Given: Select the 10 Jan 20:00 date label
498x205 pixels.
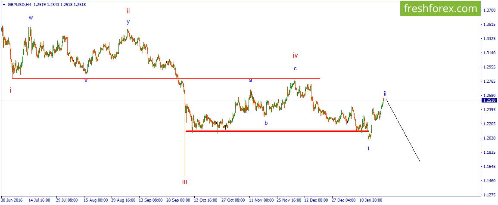Looking at the screenshot, I should tap(371, 201).
